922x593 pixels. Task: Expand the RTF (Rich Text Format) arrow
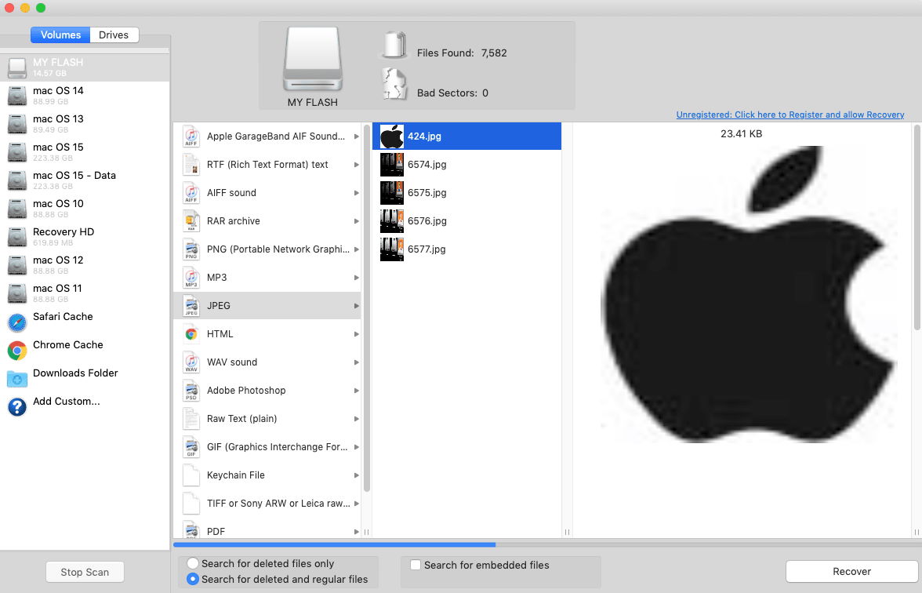click(x=356, y=165)
